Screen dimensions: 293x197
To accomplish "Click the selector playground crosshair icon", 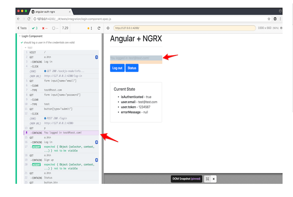I will click(108, 28).
